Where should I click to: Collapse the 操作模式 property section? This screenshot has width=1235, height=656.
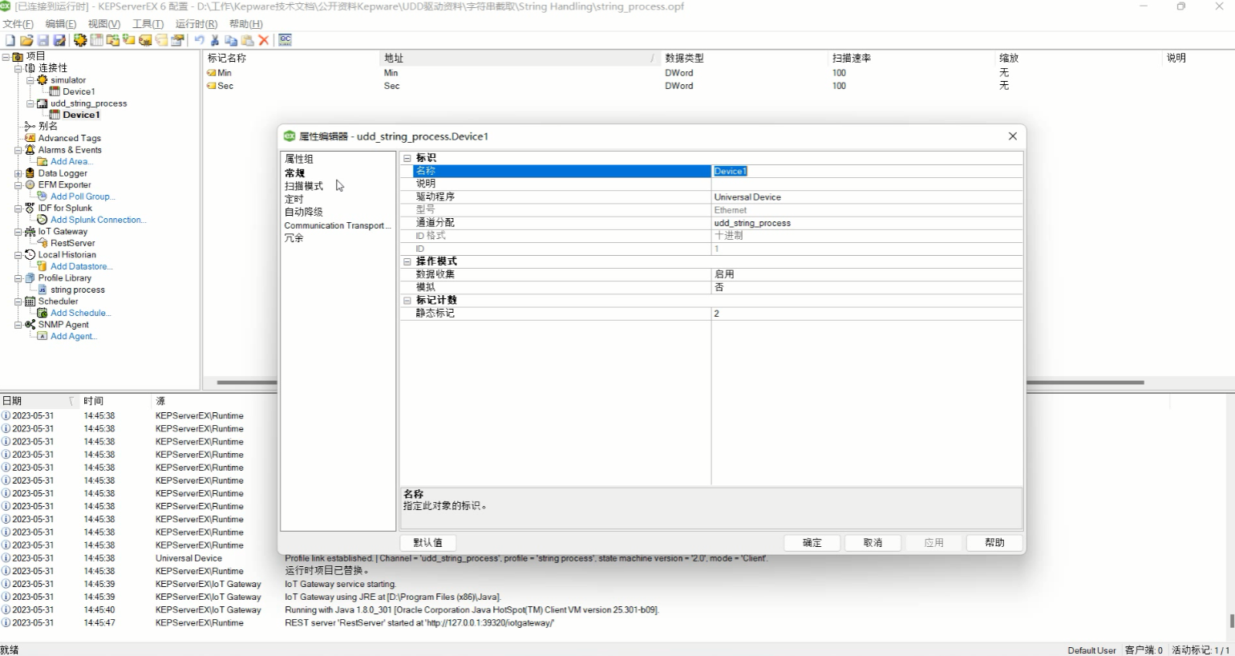point(407,261)
